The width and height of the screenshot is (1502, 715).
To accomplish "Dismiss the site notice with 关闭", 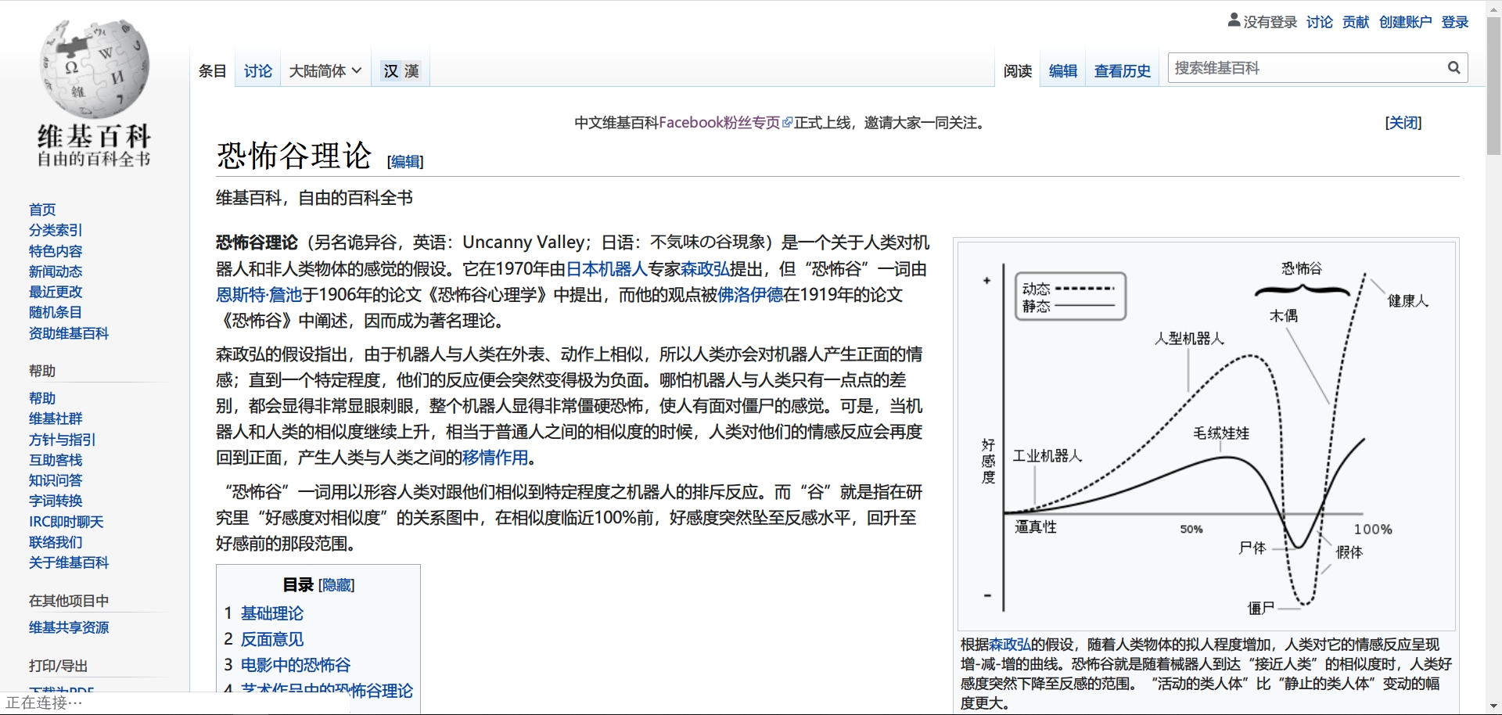I will click(x=1403, y=123).
